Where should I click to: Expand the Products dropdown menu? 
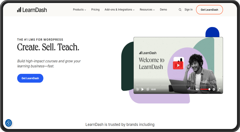tap(79, 10)
